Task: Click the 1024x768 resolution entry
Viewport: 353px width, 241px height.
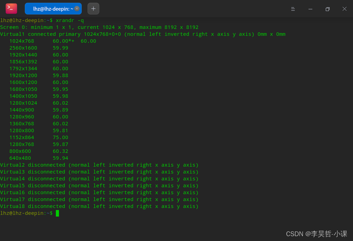Action: coord(22,41)
